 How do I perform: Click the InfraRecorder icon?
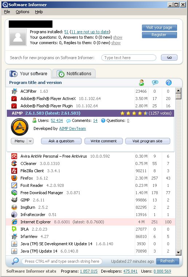pos(14,215)
